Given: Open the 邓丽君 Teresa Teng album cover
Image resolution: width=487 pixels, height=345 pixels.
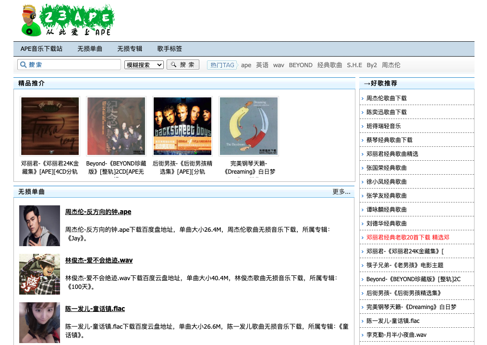Looking at the screenshot, I should click(x=50, y=126).
